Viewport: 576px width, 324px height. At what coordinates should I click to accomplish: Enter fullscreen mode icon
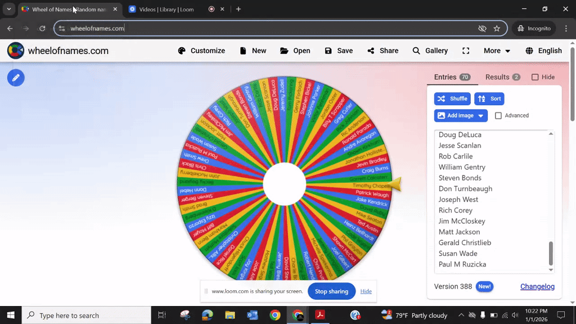[466, 51]
